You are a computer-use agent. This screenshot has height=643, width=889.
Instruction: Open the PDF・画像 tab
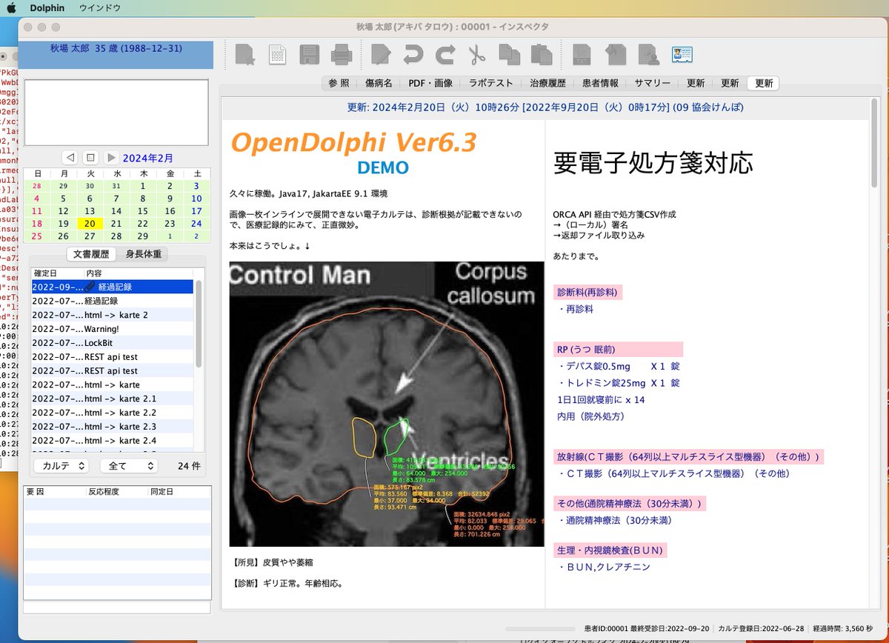430,84
